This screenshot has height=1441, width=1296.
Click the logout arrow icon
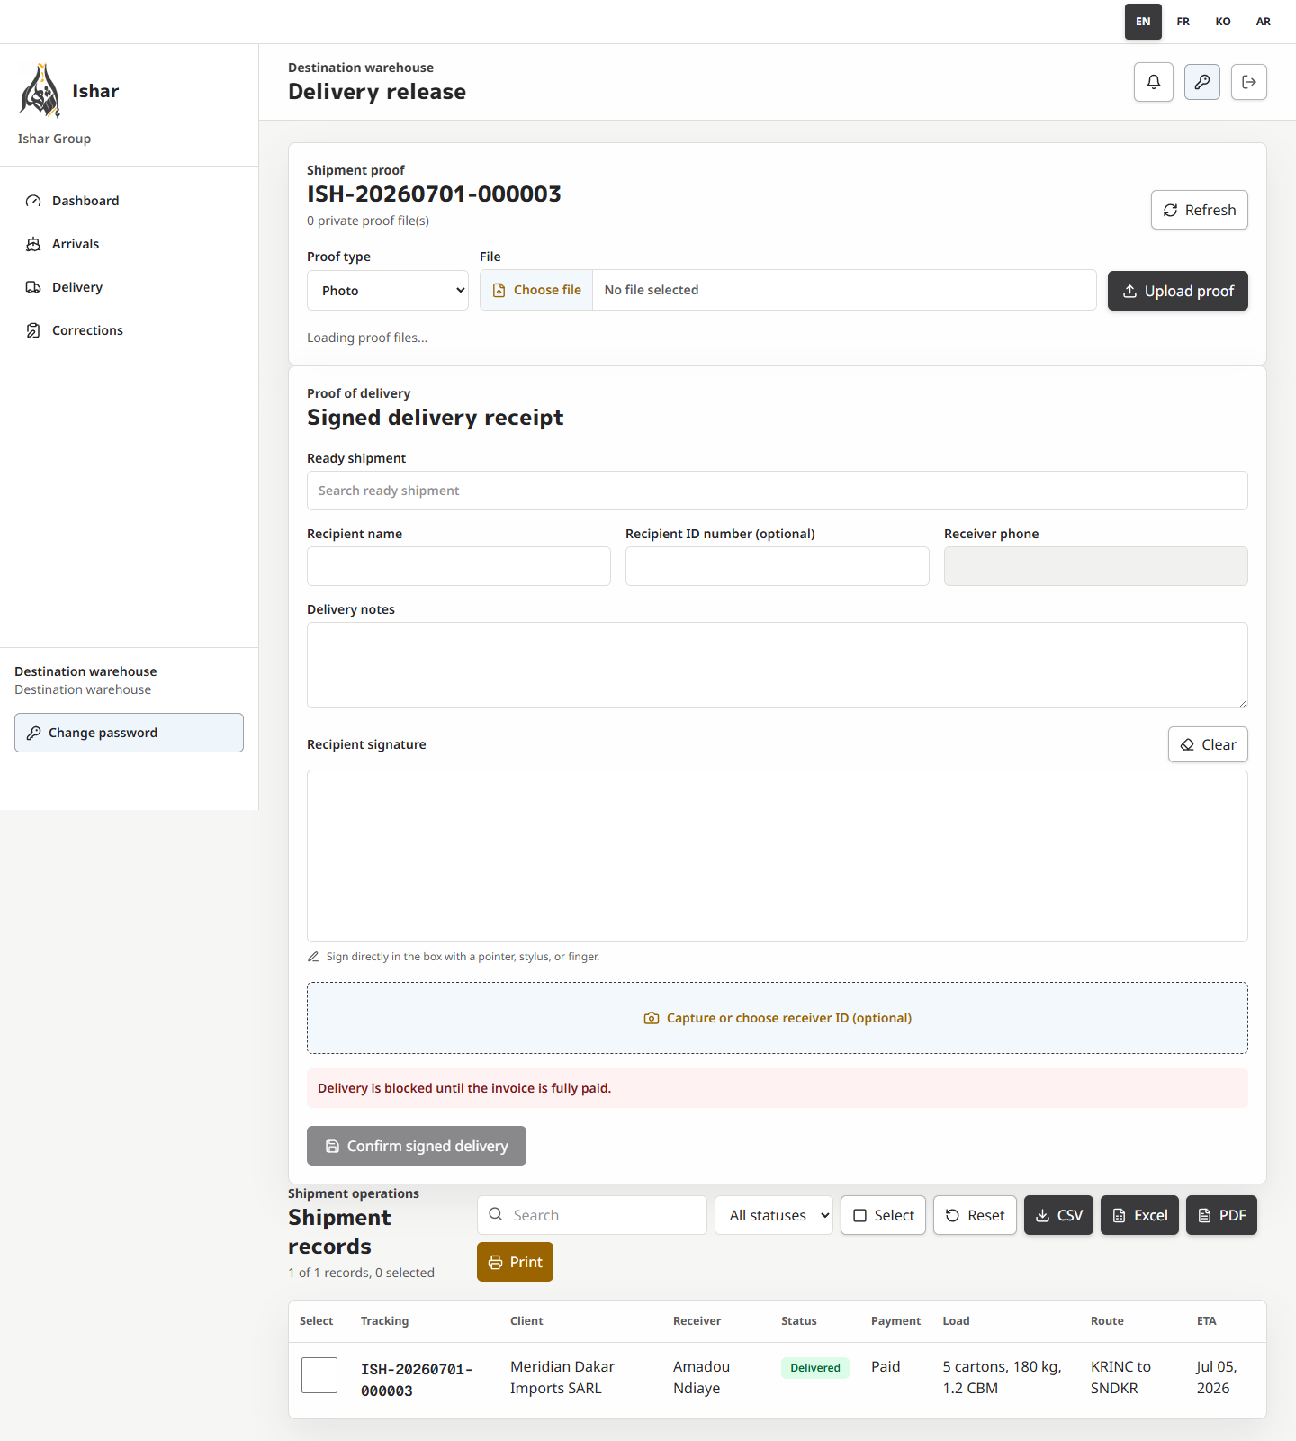1248,82
